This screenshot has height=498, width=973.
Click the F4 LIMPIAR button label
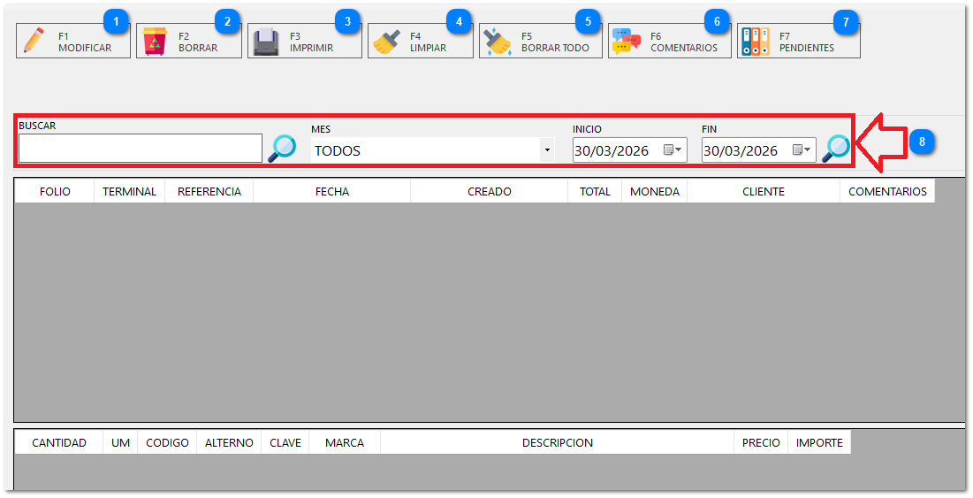coord(428,42)
